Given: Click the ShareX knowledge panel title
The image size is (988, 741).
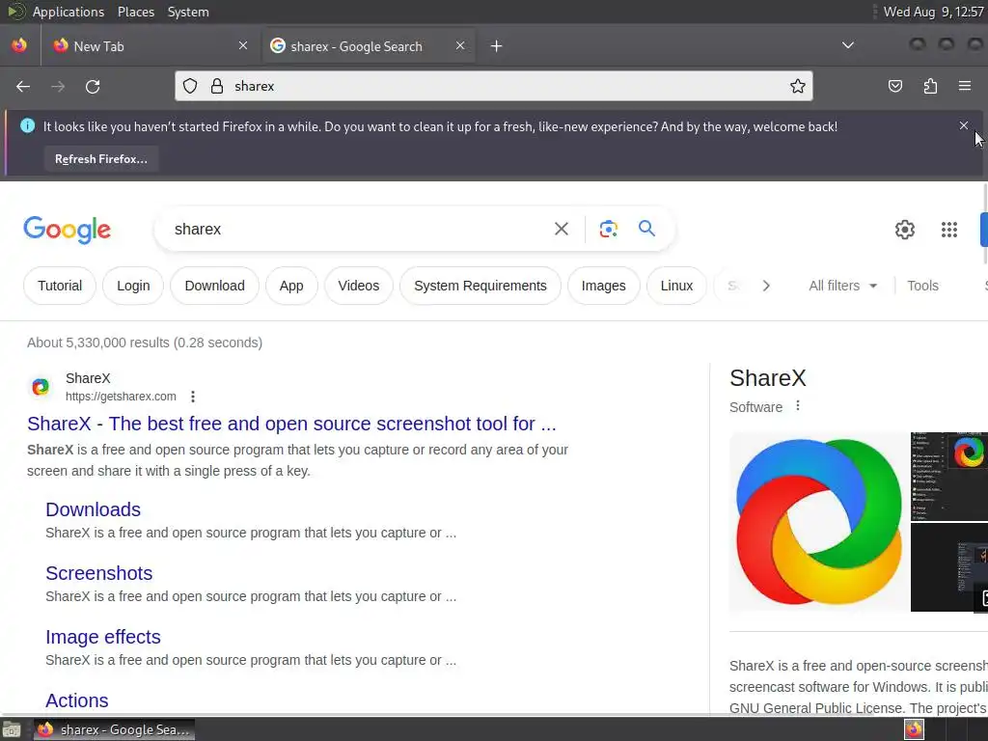Looking at the screenshot, I should coord(767,378).
